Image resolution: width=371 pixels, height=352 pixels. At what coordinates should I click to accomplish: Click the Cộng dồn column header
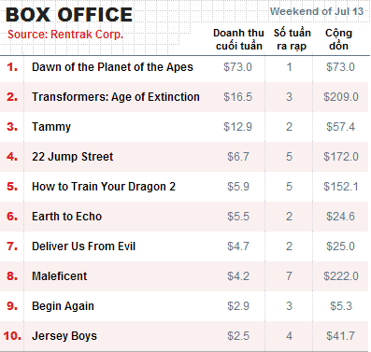coord(338,39)
